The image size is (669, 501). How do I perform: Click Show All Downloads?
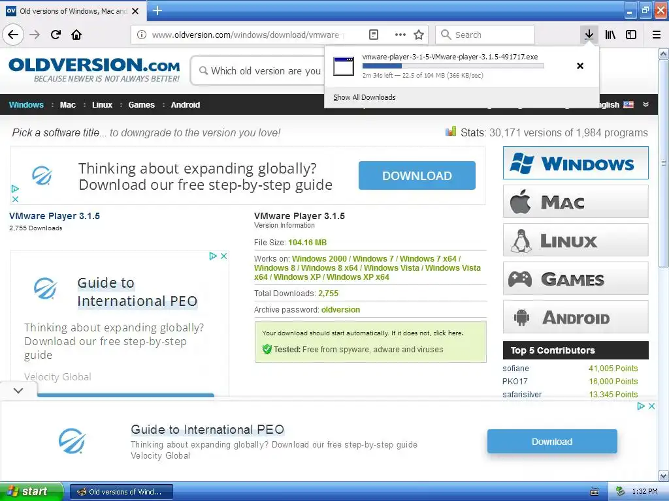pos(365,97)
